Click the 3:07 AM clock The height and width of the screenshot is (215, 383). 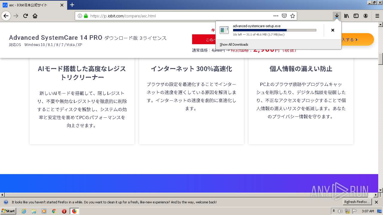368,211
